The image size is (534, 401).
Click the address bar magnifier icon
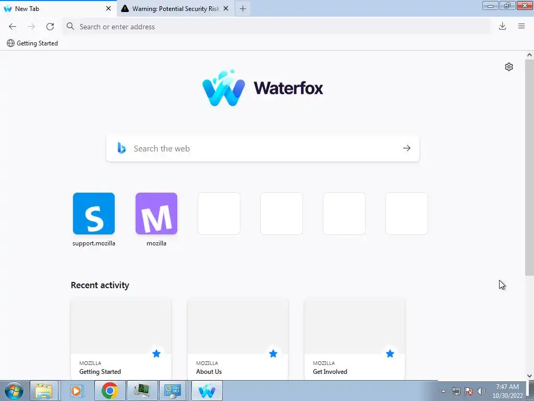[70, 26]
